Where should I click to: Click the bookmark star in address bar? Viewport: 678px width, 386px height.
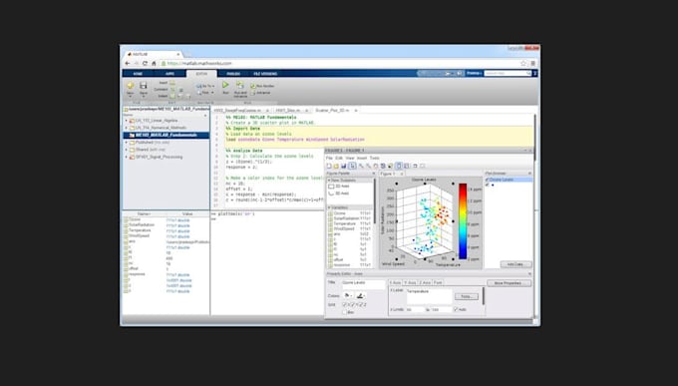pyautogui.click(x=523, y=63)
